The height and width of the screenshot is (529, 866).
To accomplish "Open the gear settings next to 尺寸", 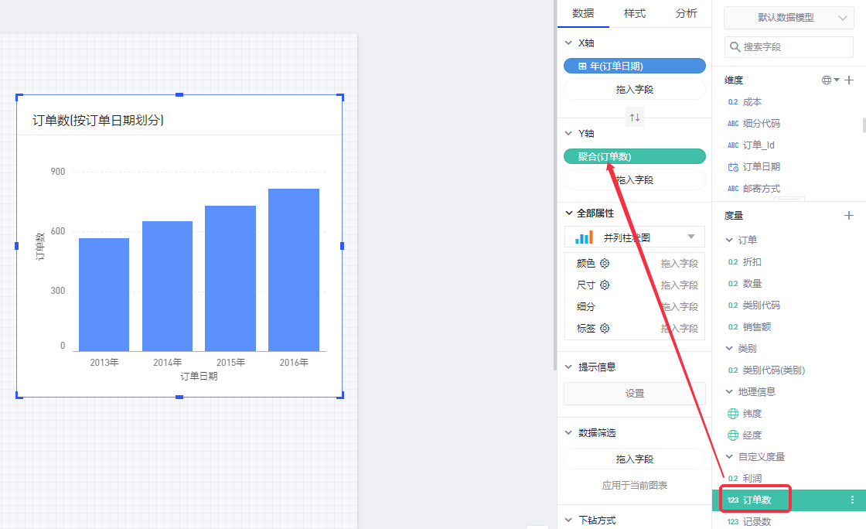I will point(605,285).
